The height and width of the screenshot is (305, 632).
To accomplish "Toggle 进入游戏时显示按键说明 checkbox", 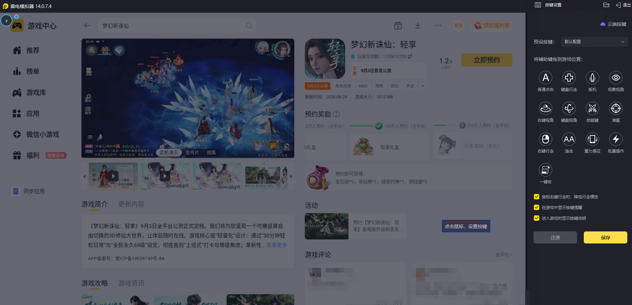I will (537, 218).
